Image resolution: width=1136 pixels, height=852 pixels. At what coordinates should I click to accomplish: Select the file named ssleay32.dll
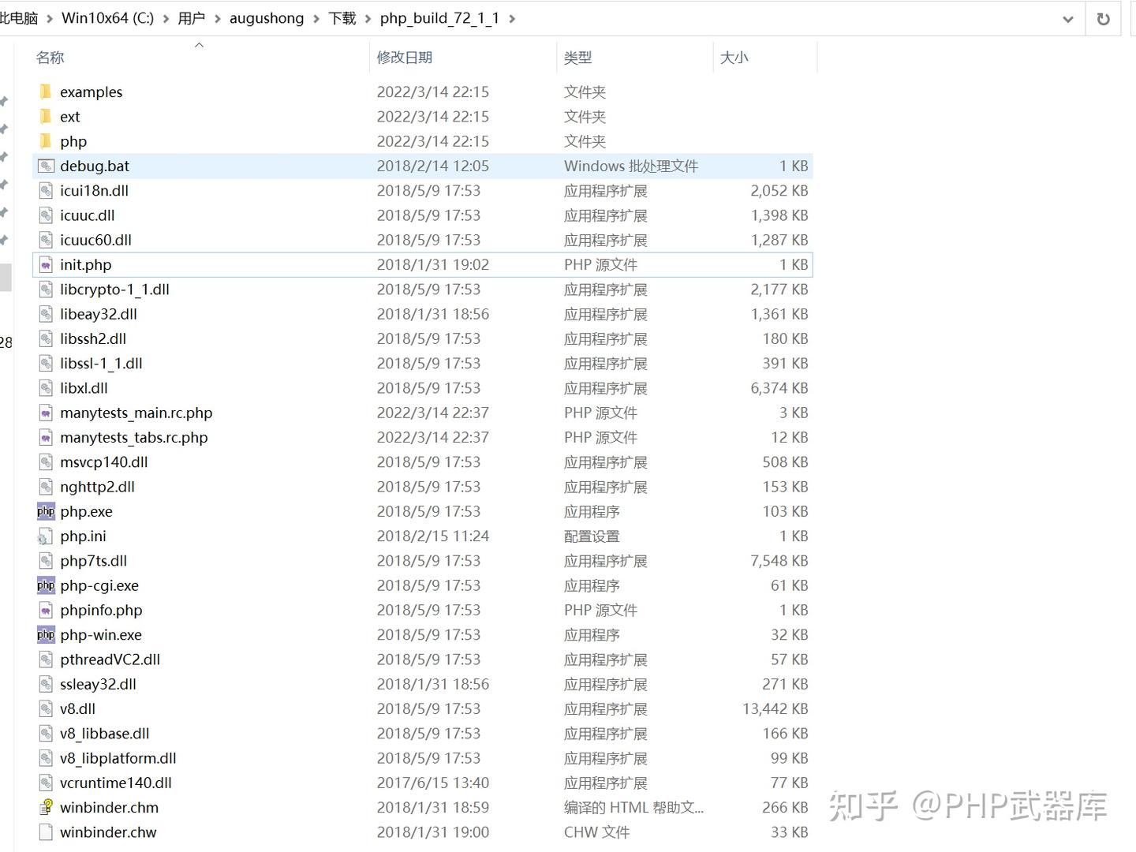coord(99,684)
